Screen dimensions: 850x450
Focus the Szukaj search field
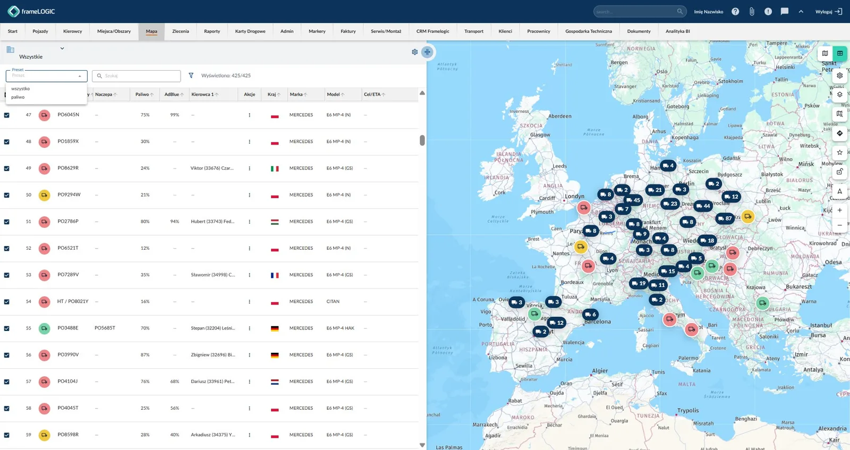[x=137, y=76]
